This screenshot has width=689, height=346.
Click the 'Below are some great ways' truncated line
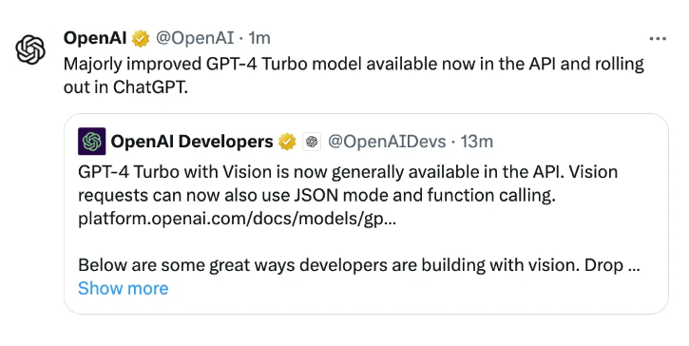click(359, 265)
